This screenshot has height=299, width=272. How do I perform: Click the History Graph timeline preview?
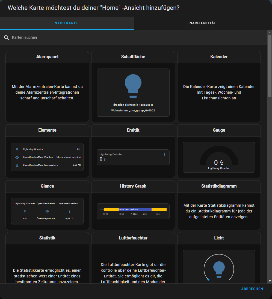133,211
